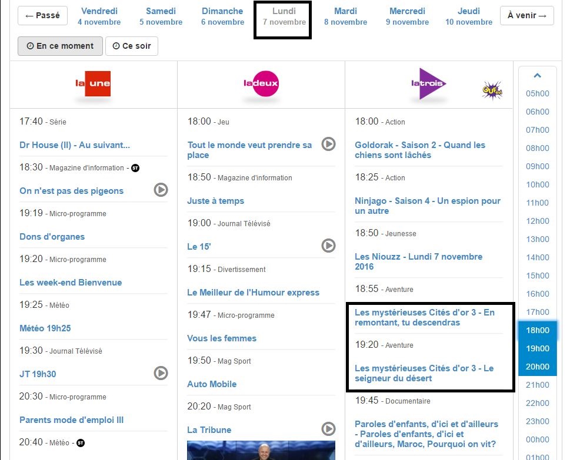Toggle the Ce soir filter
570x460 pixels.
132,46
